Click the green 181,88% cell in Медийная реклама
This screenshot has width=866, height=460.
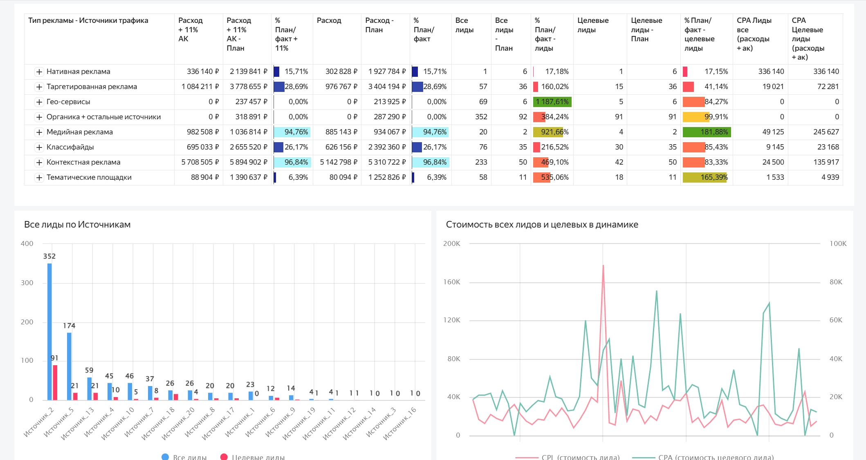pyautogui.click(x=707, y=132)
